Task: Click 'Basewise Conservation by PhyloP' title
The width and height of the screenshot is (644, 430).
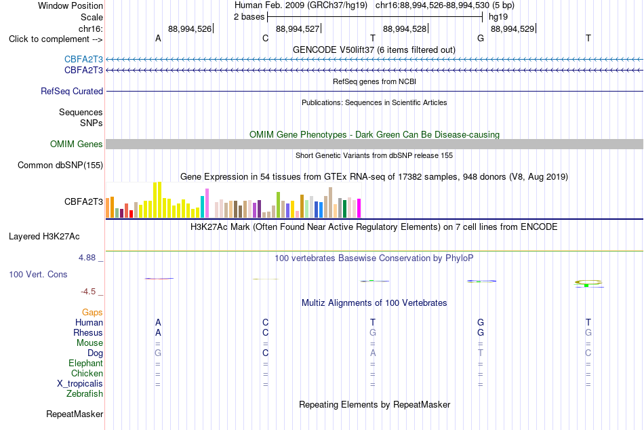Action: (374, 258)
